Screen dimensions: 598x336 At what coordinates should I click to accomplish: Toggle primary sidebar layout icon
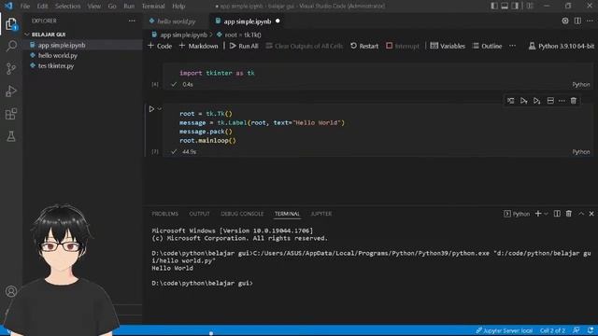tap(494, 6)
